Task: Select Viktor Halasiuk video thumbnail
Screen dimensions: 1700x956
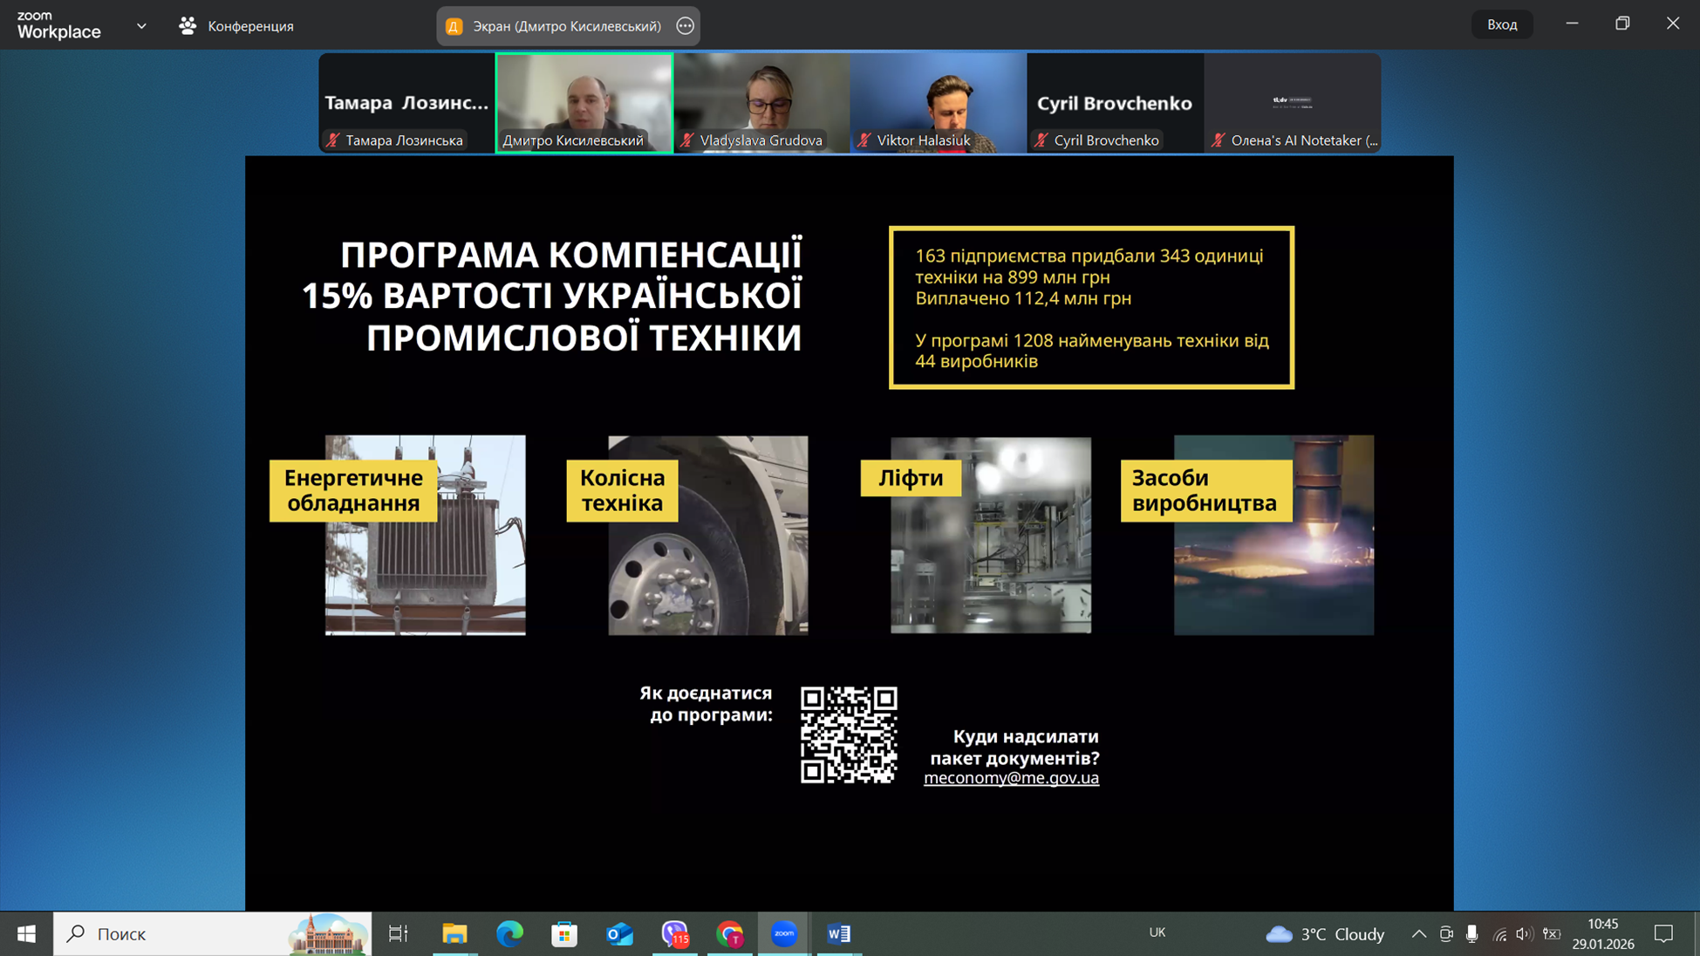Action: tap(938, 102)
